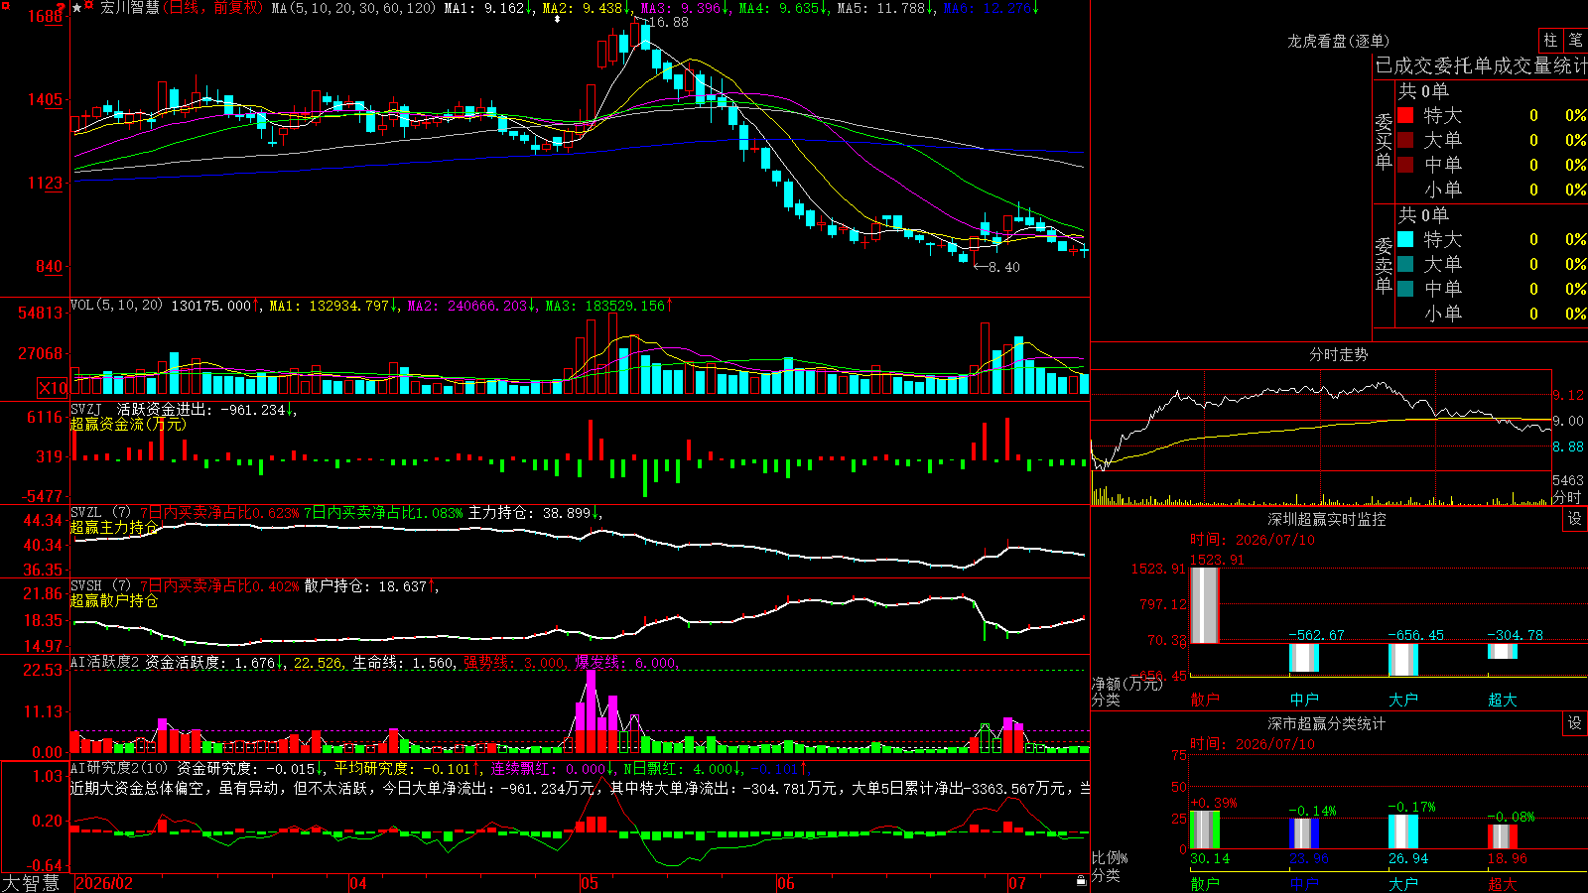
Task: Click the 2026/02 date marker on timeline
Action: coord(104,883)
